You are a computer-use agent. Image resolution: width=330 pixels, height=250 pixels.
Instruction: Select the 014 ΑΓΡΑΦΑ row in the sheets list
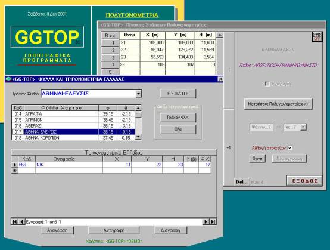tap(73, 114)
